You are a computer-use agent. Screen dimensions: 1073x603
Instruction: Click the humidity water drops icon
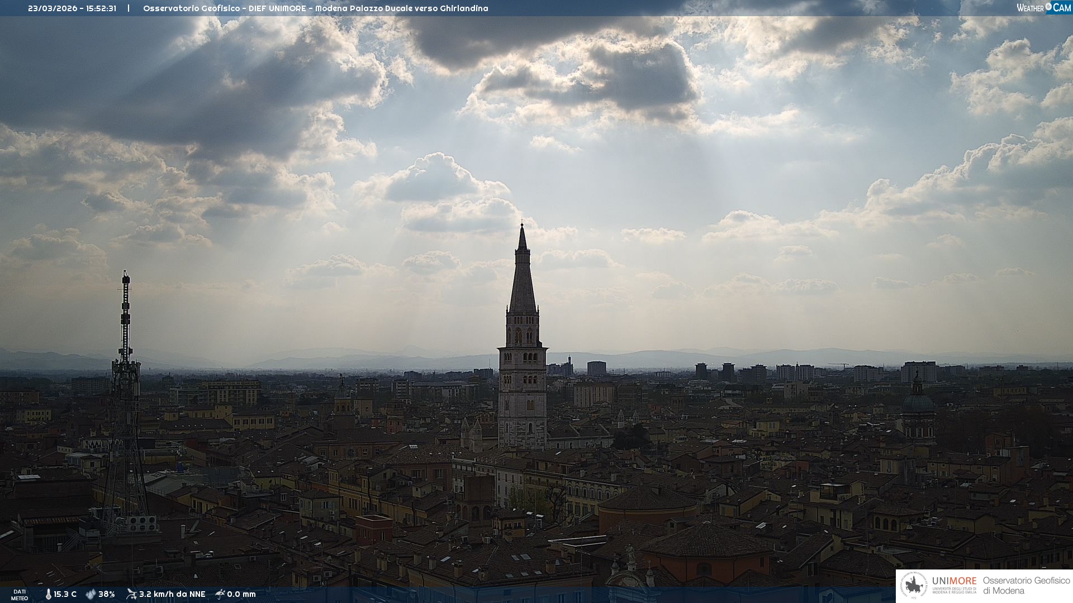pyautogui.click(x=91, y=595)
